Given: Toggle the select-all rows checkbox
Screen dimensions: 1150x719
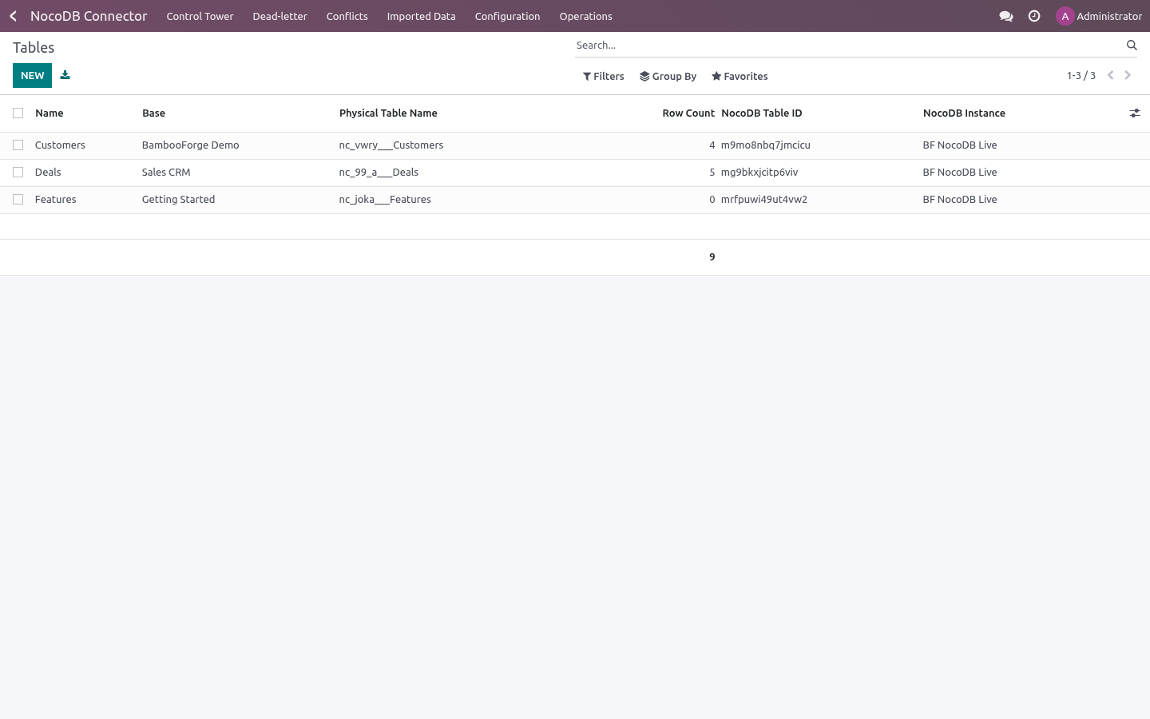Looking at the screenshot, I should coord(18,113).
